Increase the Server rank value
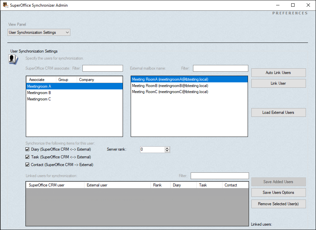The image size is (316, 230). click(x=167, y=148)
